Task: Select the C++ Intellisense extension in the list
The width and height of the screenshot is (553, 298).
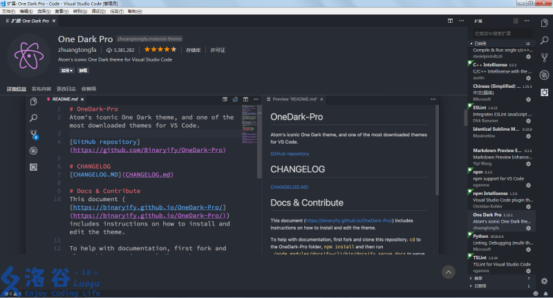Action: [x=502, y=71]
